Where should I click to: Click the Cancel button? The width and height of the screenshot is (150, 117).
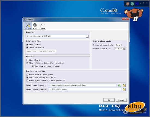[121, 100]
